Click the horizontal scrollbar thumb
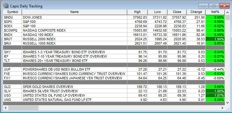232x113 pixels. pos(23,108)
